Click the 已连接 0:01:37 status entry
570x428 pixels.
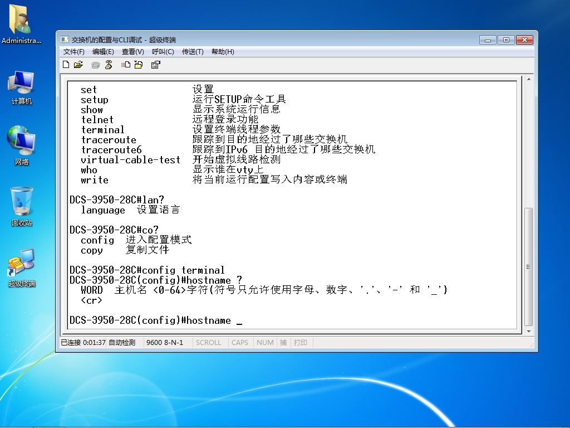click(x=83, y=343)
